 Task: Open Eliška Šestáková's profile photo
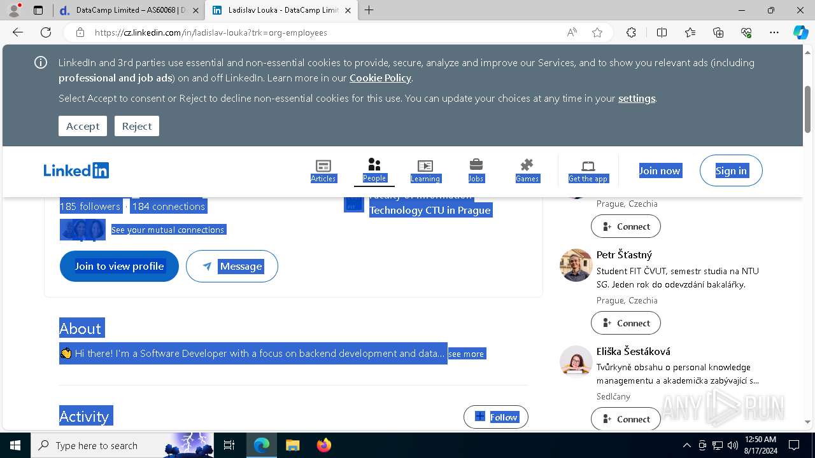[x=576, y=361]
